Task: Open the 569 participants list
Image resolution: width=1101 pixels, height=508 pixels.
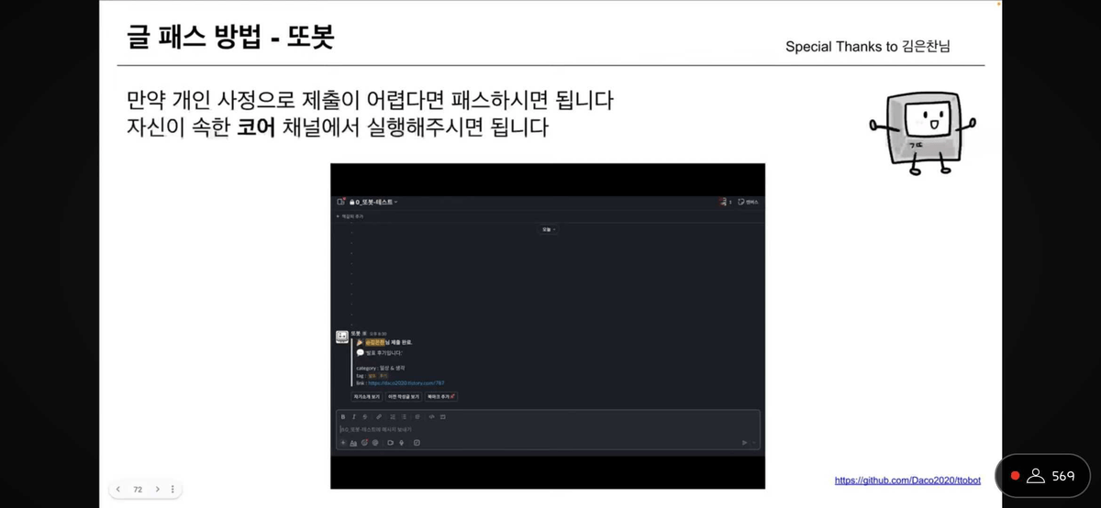Action: [1051, 476]
